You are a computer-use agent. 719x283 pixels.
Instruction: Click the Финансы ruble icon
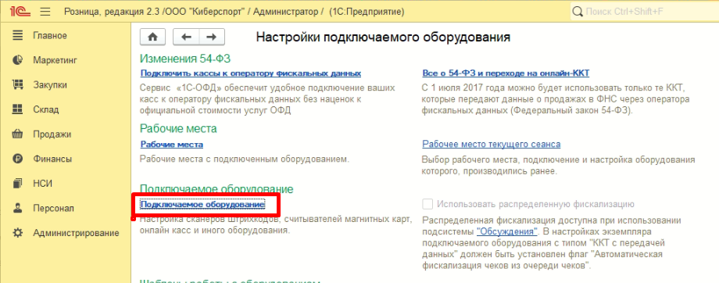pos(18,159)
